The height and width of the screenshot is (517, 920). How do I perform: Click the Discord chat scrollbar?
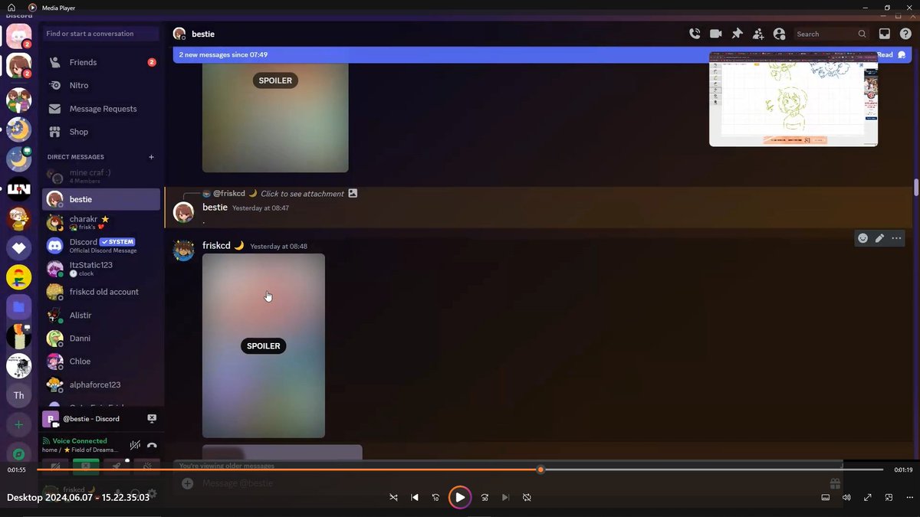click(916, 188)
